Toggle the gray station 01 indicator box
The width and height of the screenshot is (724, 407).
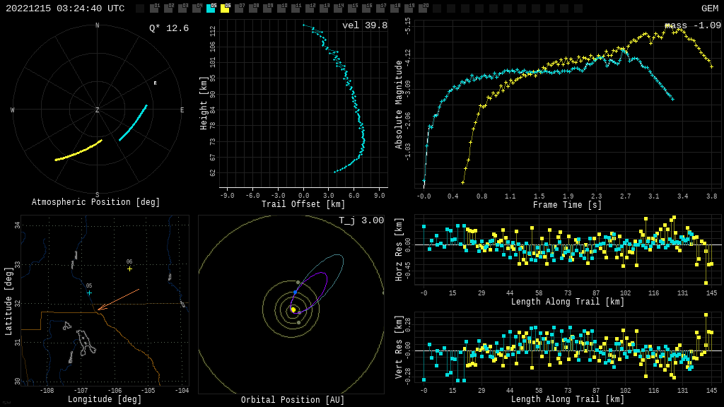tap(154, 8)
